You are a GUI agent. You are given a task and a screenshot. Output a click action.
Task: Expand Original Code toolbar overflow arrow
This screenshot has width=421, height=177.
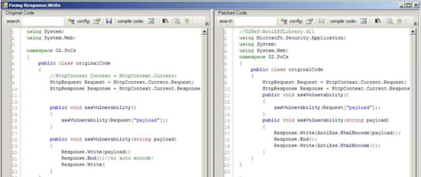click(x=207, y=24)
